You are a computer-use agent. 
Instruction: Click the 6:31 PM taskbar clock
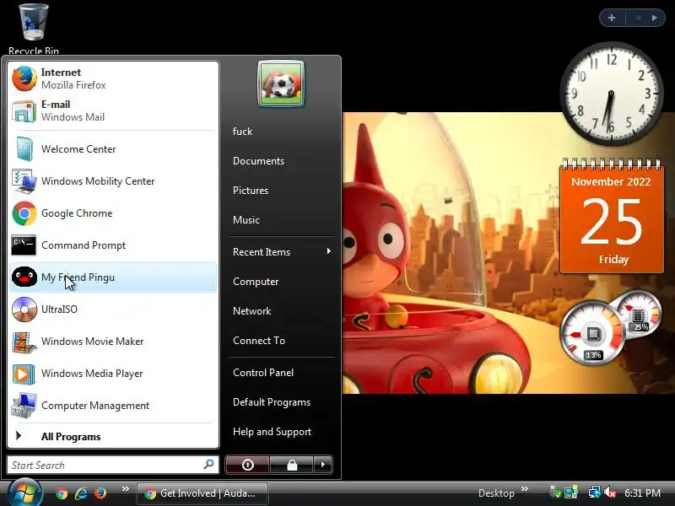642,493
